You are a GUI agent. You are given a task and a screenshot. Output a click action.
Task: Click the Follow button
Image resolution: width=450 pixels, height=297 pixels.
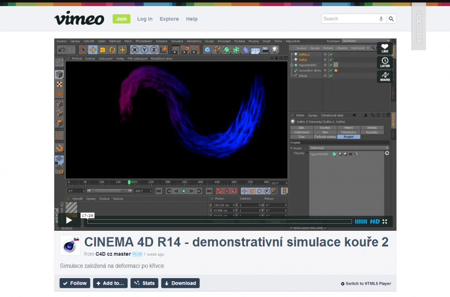pyautogui.click(x=75, y=283)
